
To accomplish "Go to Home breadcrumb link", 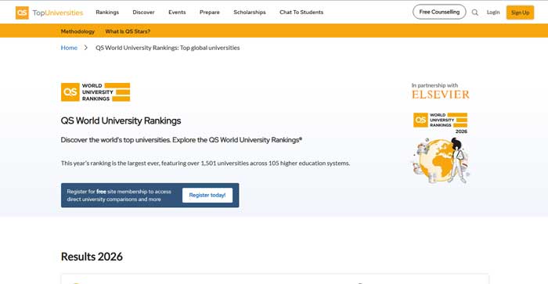I will pos(69,48).
